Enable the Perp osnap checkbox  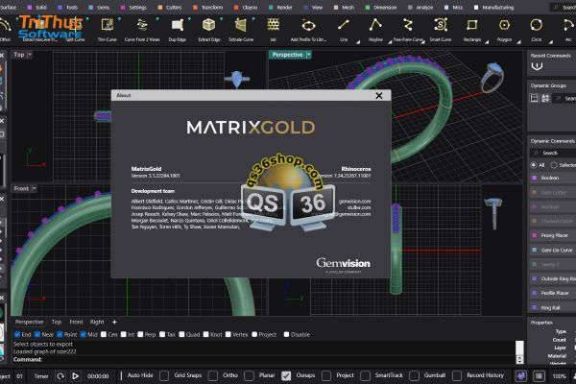tap(140, 334)
